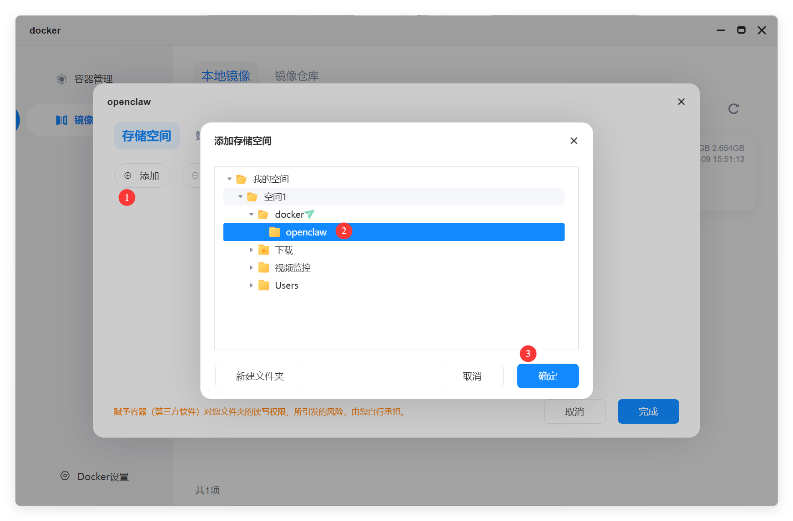Click the 容器管理 sidebar icon
This screenshot has width=793, height=521.
(x=61, y=79)
